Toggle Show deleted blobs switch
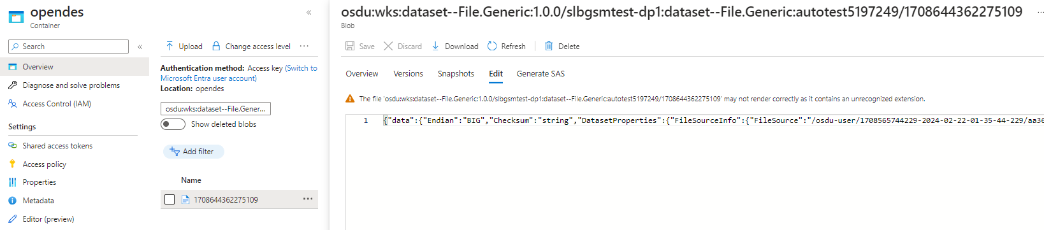1044x230 pixels. point(173,124)
